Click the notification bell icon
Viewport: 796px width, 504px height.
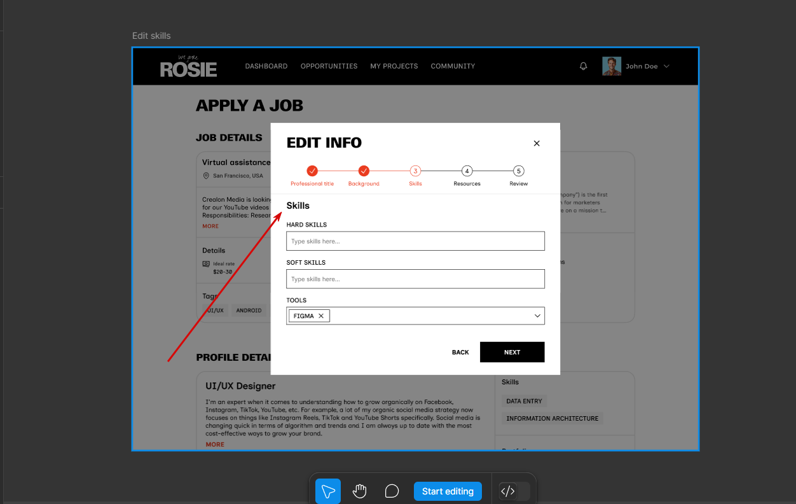click(x=584, y=66)
